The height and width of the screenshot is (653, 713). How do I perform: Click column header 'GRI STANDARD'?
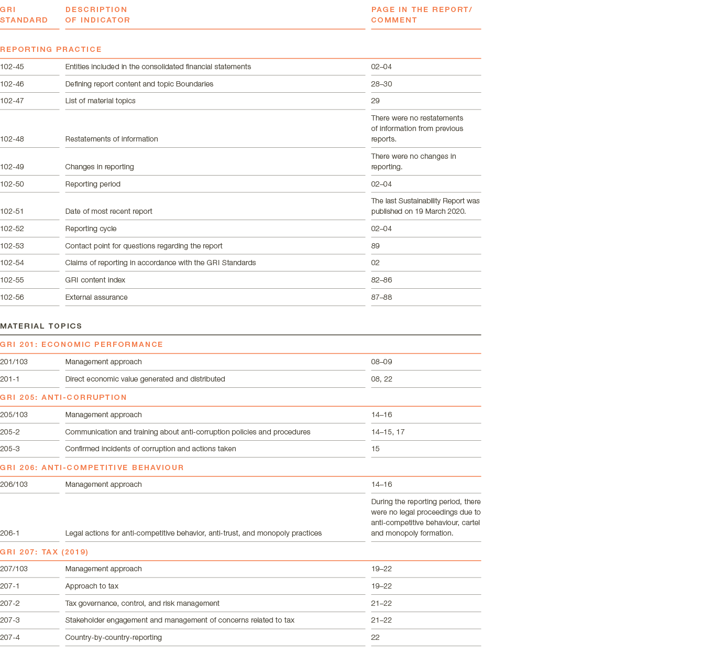pos(24,15)
